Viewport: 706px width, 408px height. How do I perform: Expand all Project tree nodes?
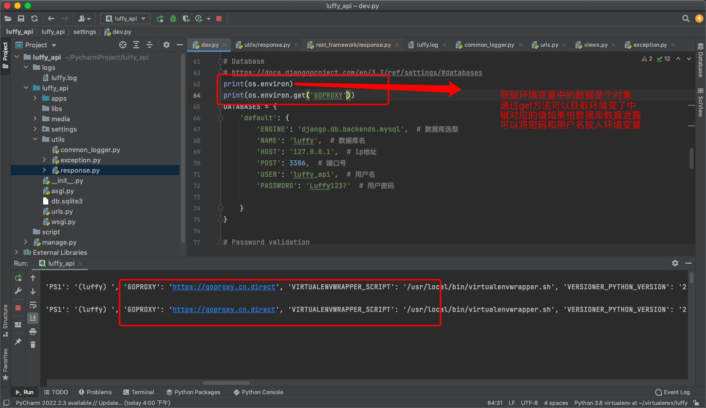click(x=136, y=45)
